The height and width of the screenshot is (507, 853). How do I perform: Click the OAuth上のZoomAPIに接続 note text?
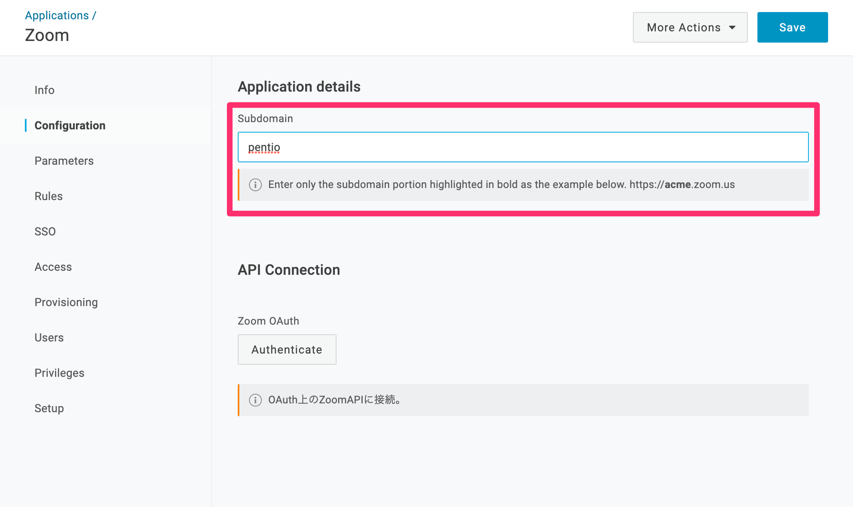coord(335,400)
